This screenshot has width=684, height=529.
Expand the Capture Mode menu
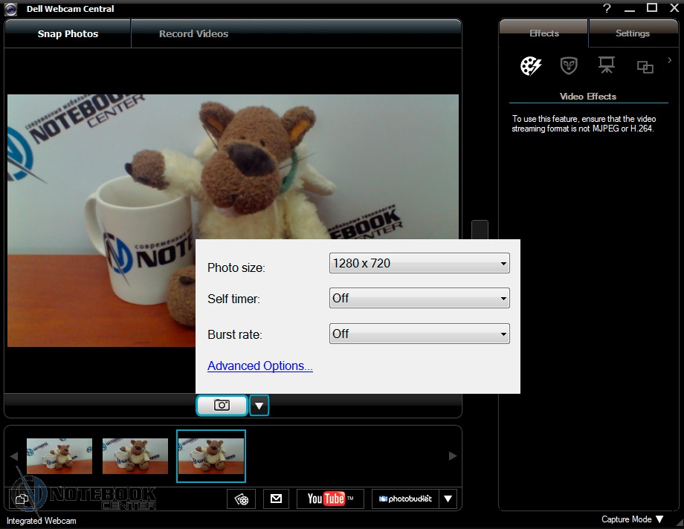[x=632, y=519]
